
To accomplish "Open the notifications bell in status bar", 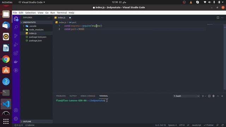I will click(x=222, y=125).
